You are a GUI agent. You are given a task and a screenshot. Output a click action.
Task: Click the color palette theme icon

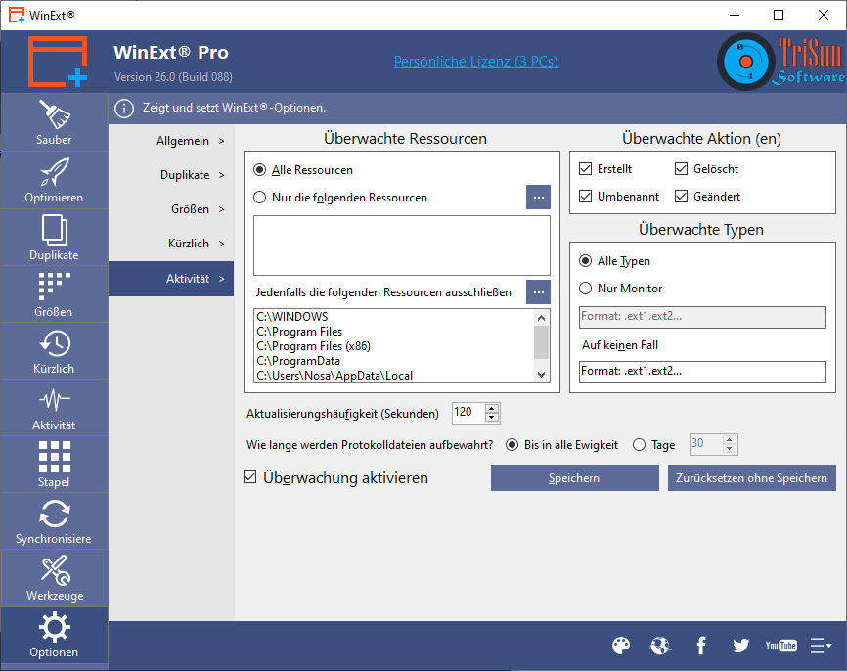(x=621, y=645)
